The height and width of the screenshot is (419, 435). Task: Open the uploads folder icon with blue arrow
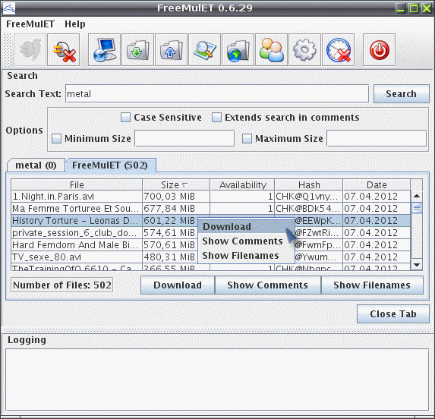click(171, 50)
